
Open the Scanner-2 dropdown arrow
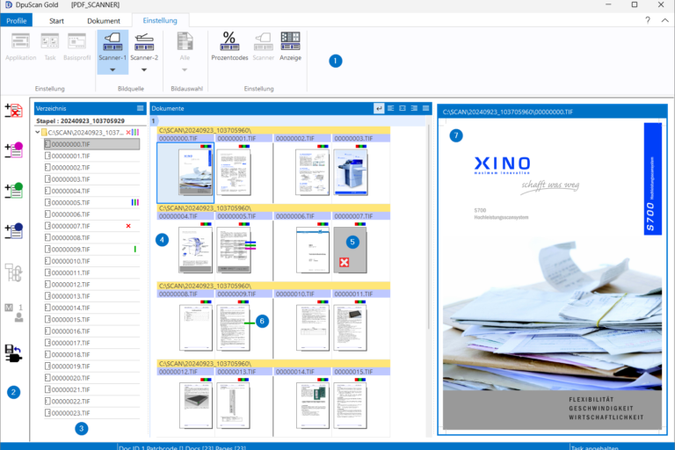144,70
